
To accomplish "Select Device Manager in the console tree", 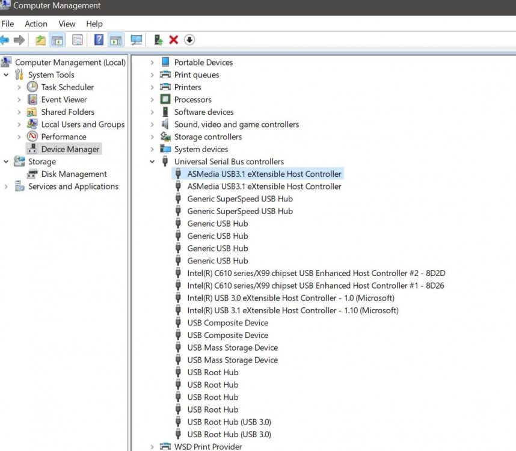I will coord(70,149).
